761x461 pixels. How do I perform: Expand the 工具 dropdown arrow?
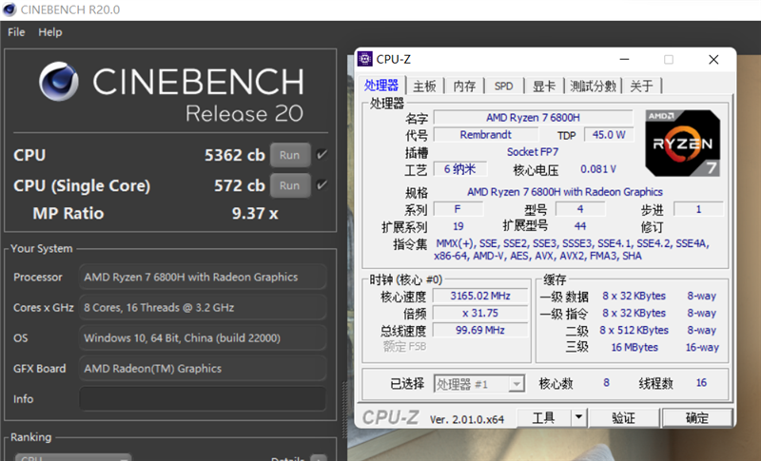click(579, 418)
